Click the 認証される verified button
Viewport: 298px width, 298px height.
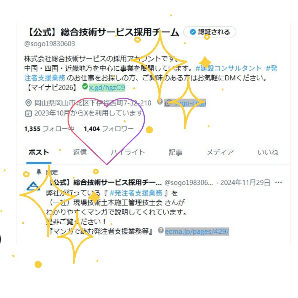(210, 32)
